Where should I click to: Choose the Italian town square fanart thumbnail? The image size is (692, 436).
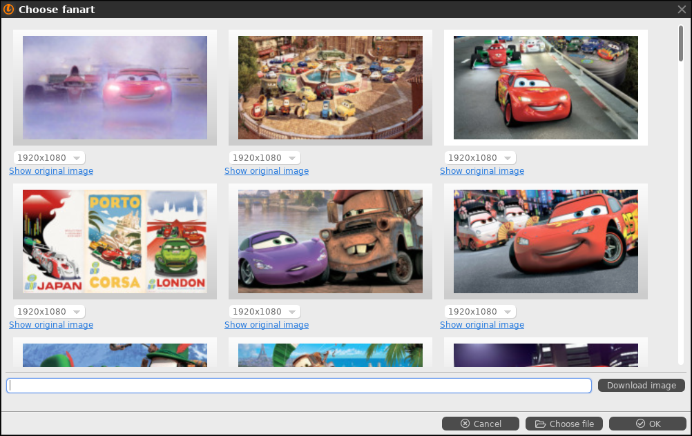click(x=330, y=88)
